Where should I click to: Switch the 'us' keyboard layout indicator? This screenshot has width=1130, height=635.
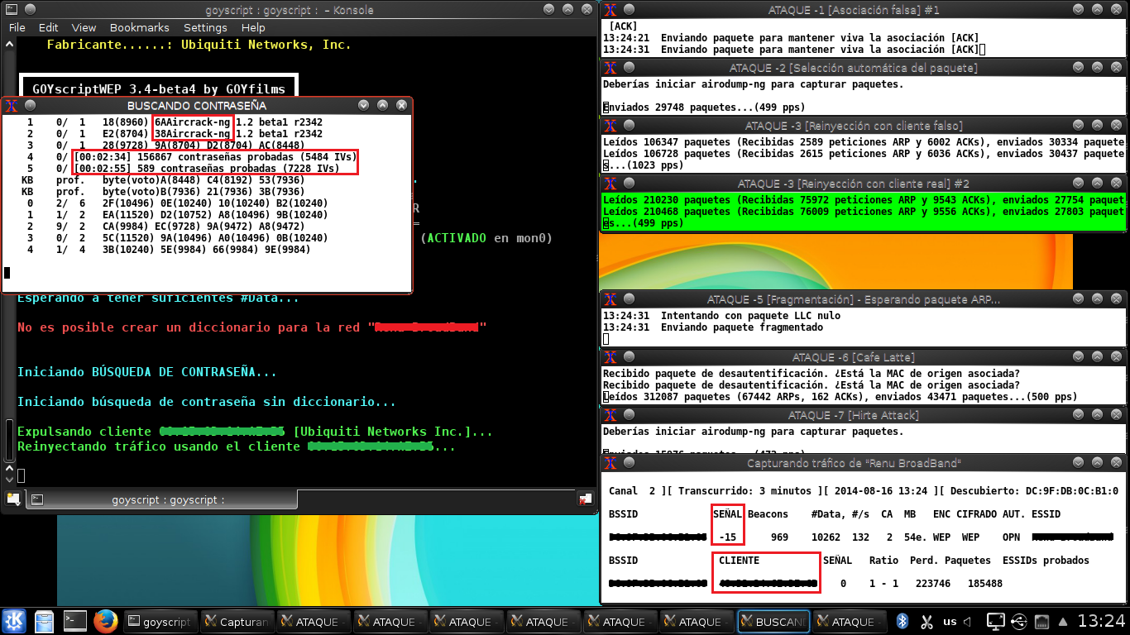[x=950, y=622]
